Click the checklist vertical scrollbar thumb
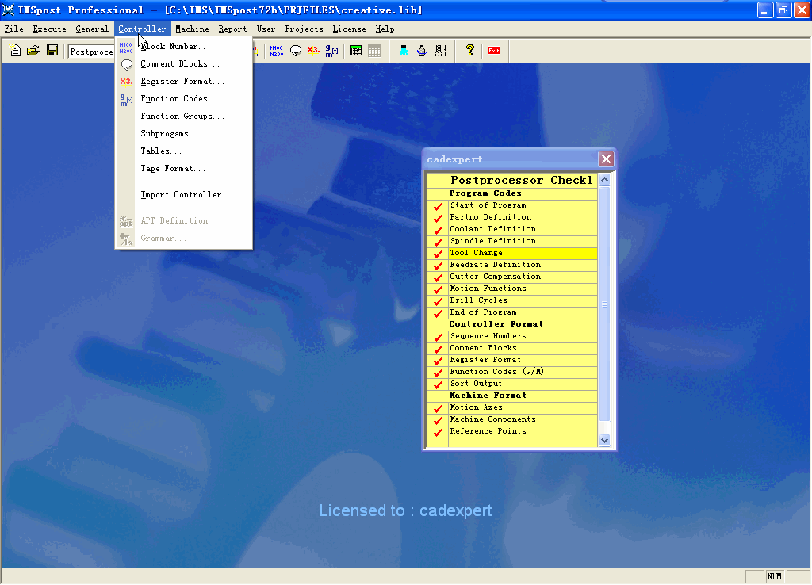 tap(604, 304)
